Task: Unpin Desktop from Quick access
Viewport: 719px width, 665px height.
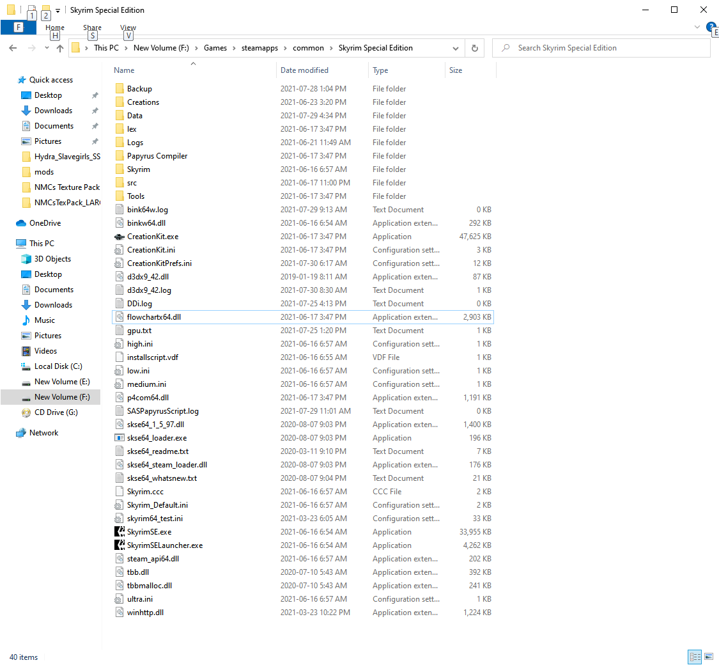Action: pyautogui.click(x=95, y=95)
